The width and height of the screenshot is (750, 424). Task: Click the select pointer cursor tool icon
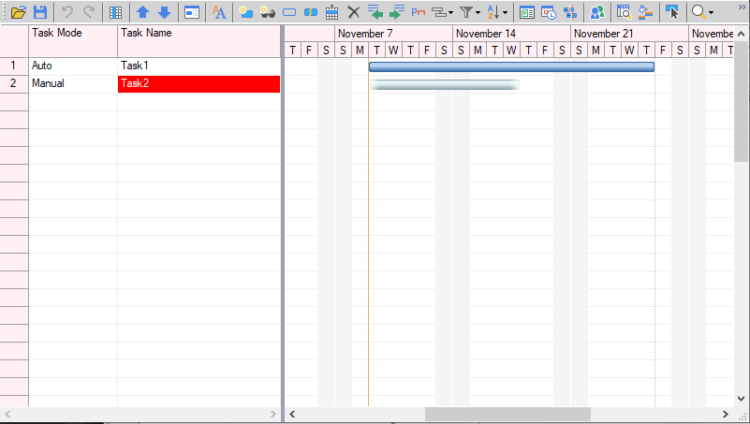[x=671, y=12]
